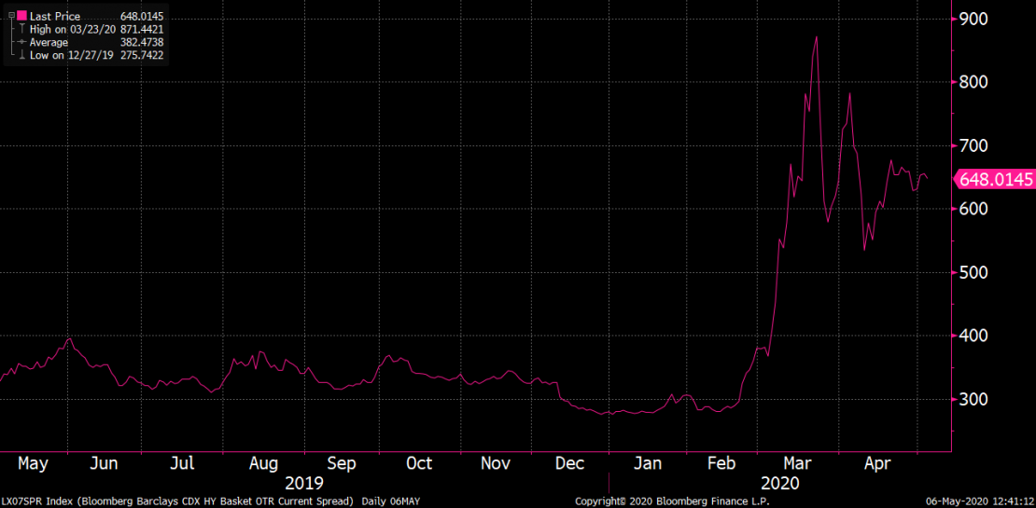Click the pink 648.0145 last price tag
This screenshot has width=1036, height=508.
994,180
